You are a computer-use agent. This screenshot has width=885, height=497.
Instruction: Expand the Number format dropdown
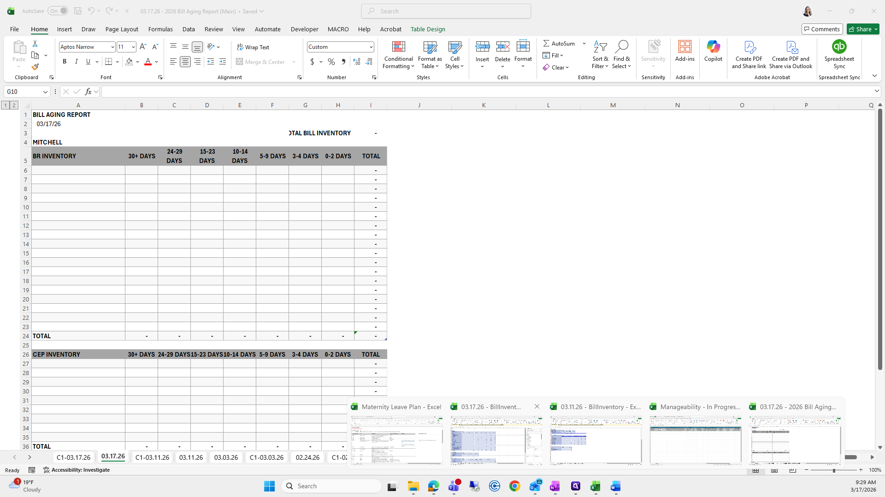371,47
